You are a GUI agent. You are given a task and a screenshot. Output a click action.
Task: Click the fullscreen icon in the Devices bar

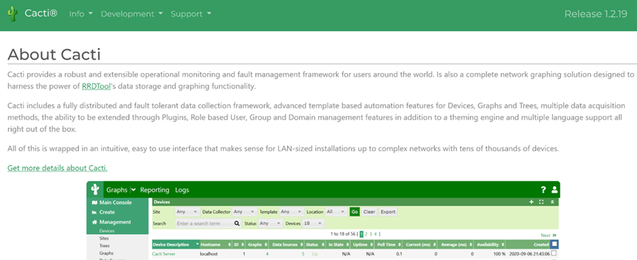[541, 202]
